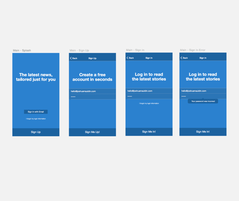Click the Back chevron on Sign In screen
The image size is (239, 201).
tap(127, 58)
